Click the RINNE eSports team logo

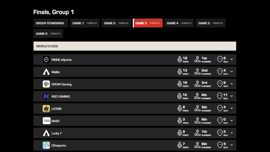pos(46,60)
